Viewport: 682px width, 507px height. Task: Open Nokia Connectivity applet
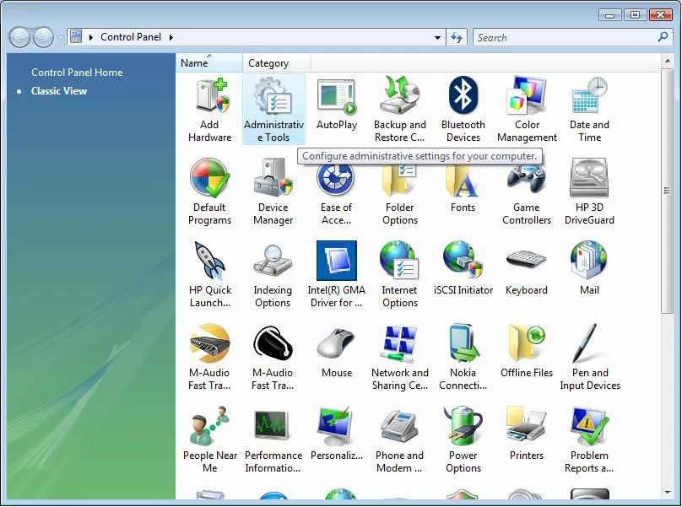463,357
